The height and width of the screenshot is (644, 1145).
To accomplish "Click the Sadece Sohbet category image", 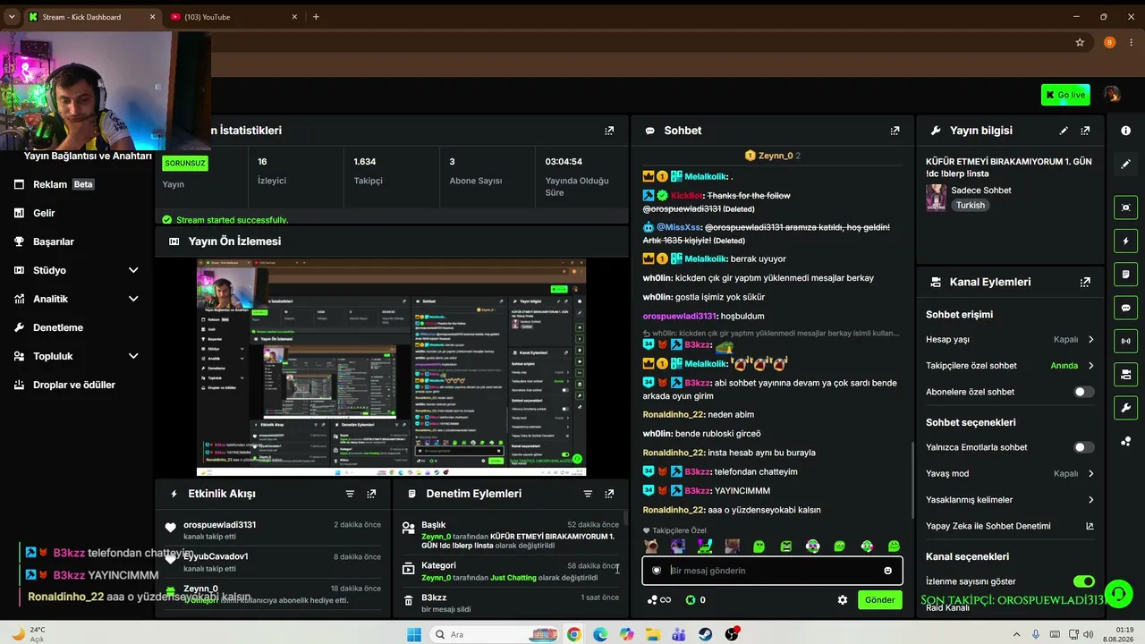I will coord(937,198).
